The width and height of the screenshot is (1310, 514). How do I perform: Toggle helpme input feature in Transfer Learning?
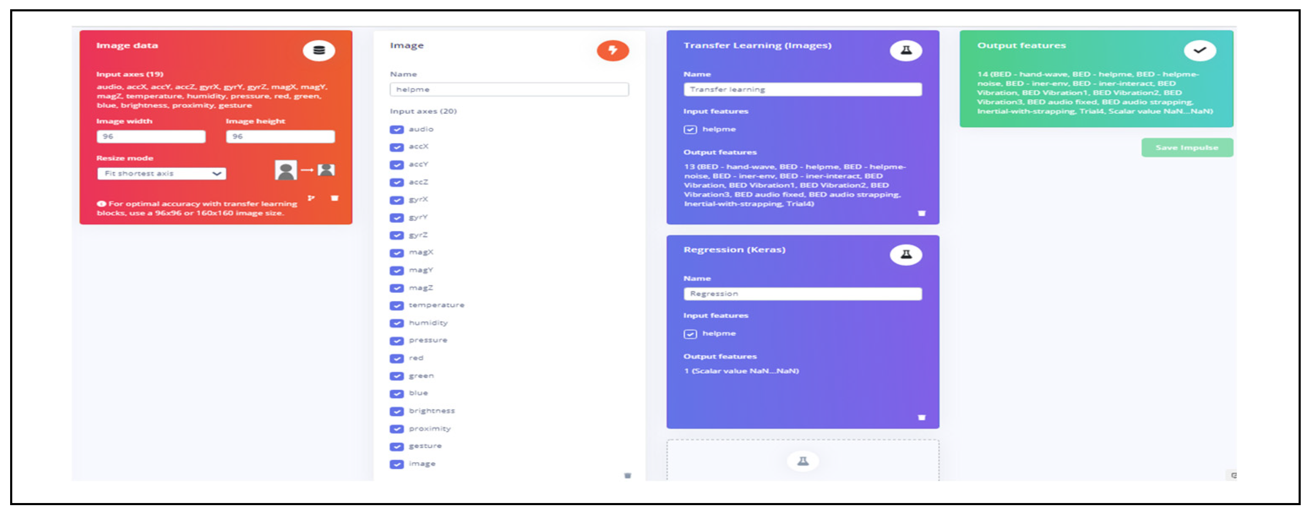tap(690, 130)
